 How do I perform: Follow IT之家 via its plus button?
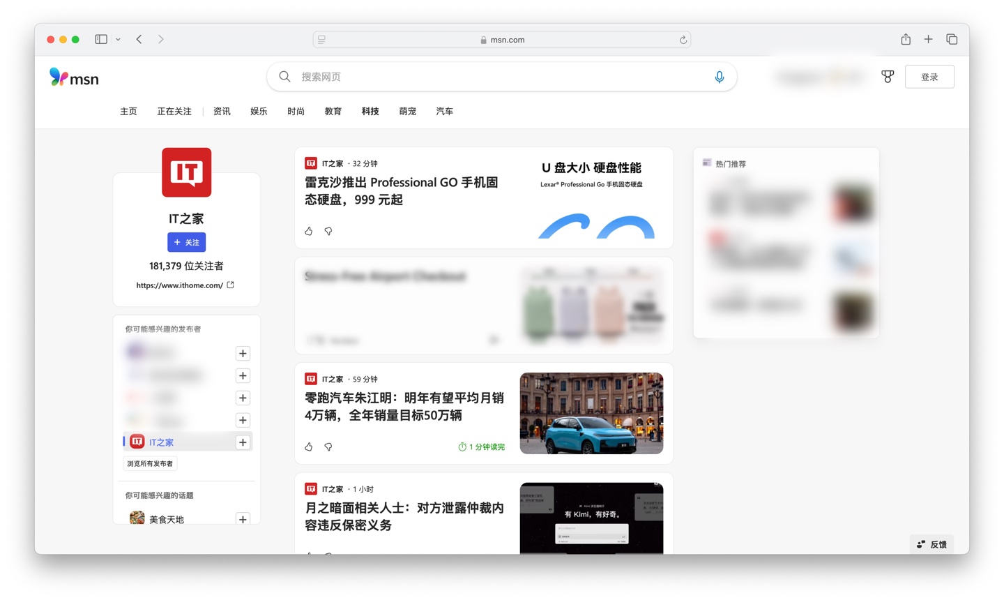tap(243, 442)
